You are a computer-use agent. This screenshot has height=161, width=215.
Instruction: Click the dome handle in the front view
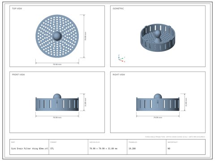click(x=57, y=96)
